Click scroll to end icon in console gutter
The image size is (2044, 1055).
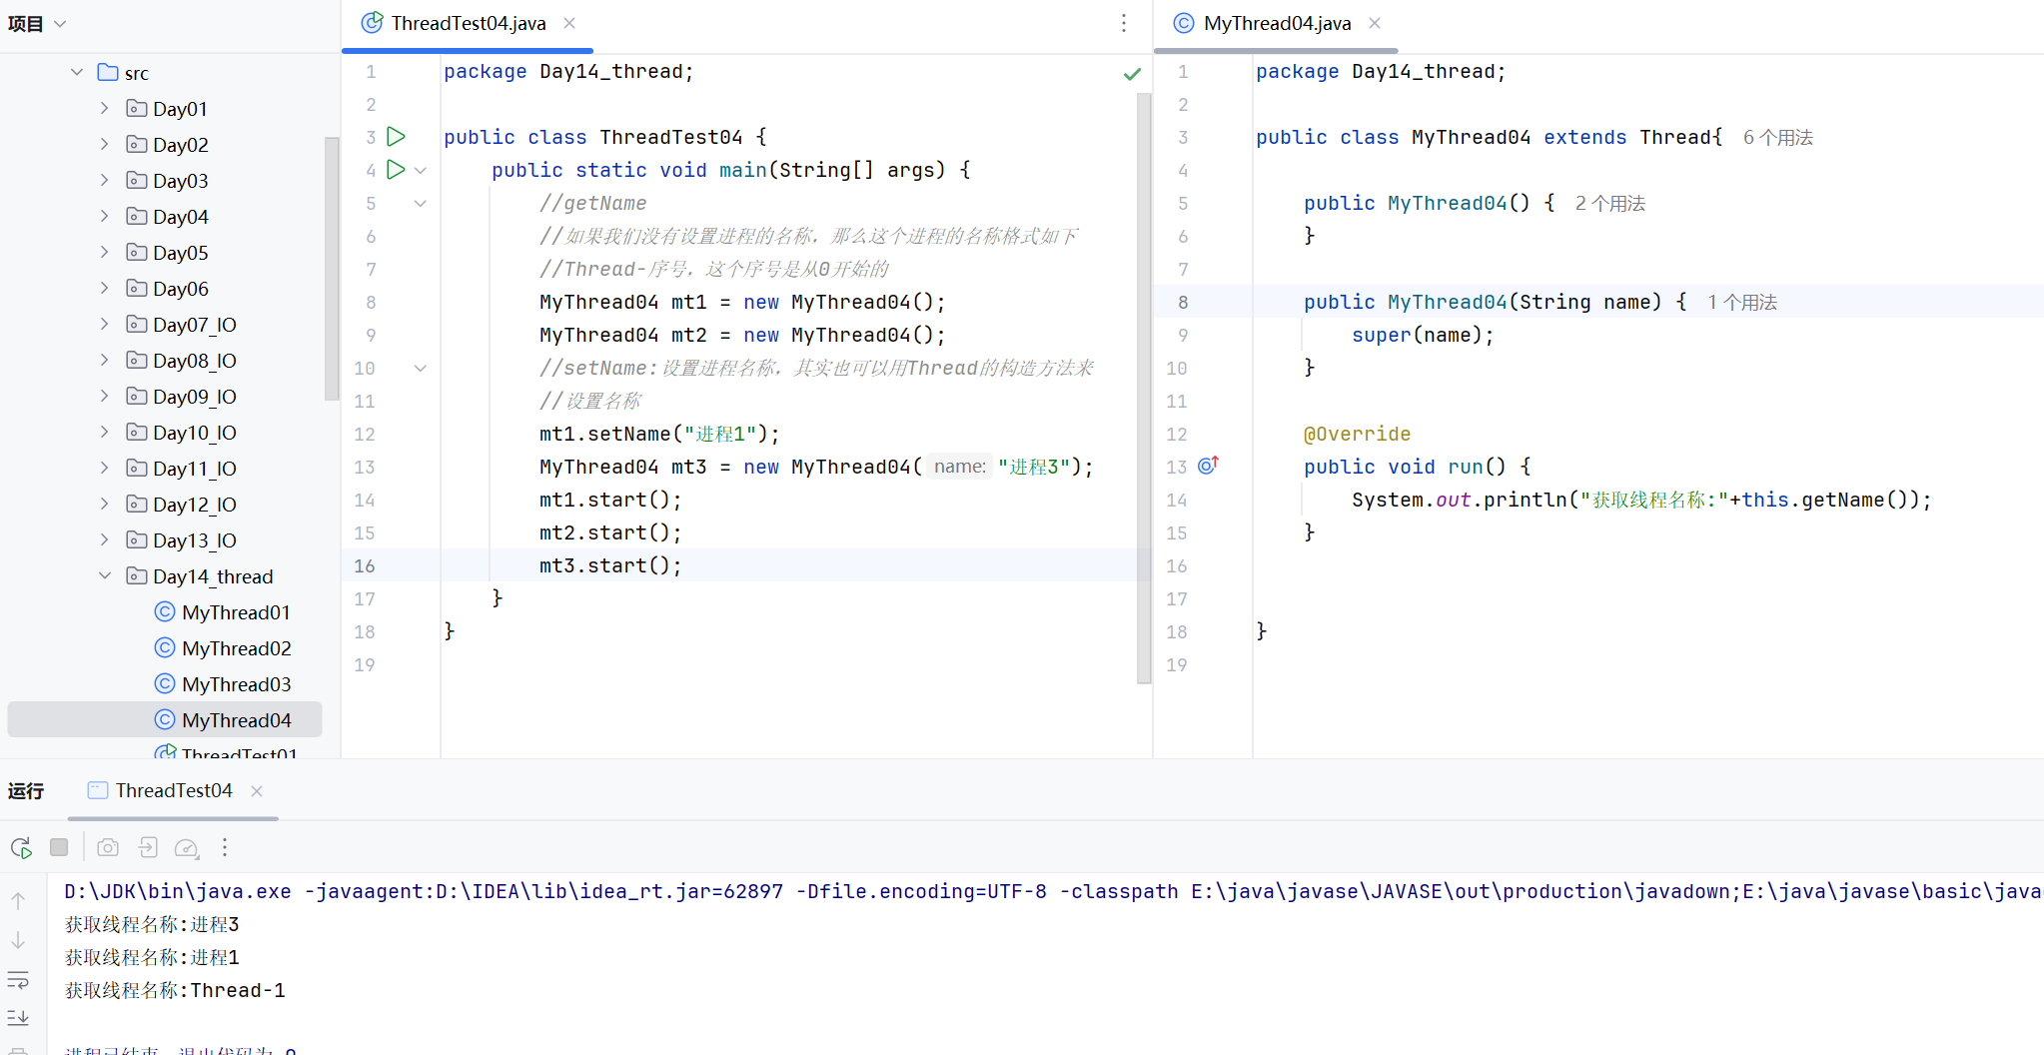point(18,1018)
